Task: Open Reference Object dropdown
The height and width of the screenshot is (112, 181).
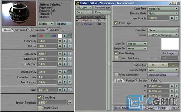Action: point(163,70)
